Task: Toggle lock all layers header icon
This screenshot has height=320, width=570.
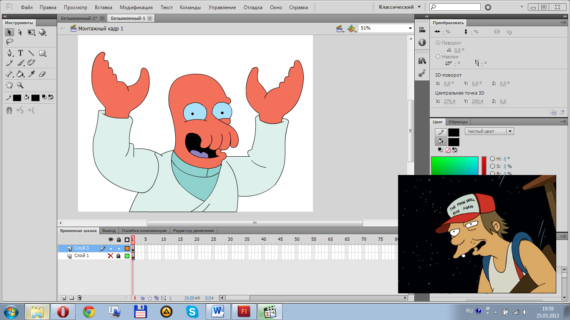Action: point(119,240)
